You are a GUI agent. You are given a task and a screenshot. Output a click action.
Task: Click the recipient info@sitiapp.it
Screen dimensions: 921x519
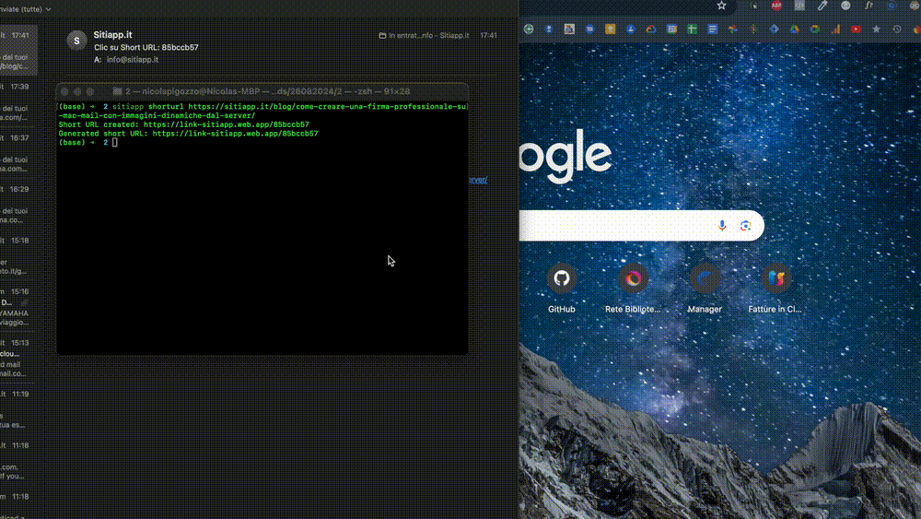pos(132,59)
